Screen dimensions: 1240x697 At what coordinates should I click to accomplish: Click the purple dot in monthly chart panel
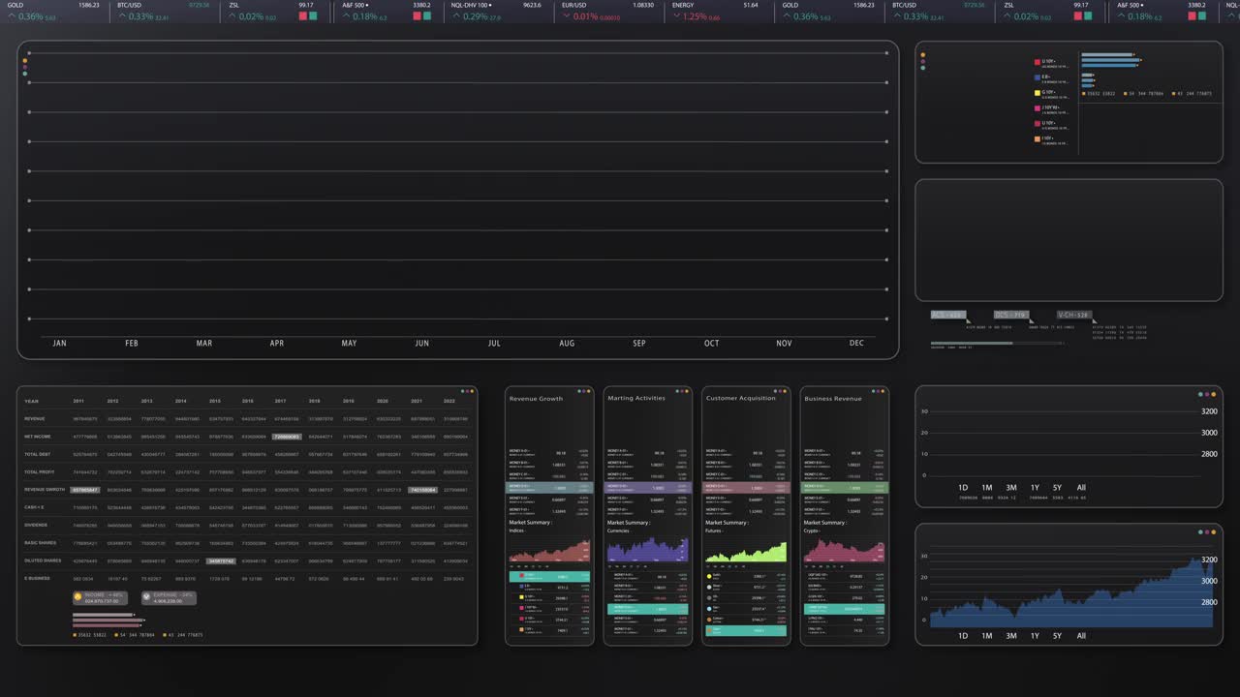pyautogui.click(x=25, y=67)
